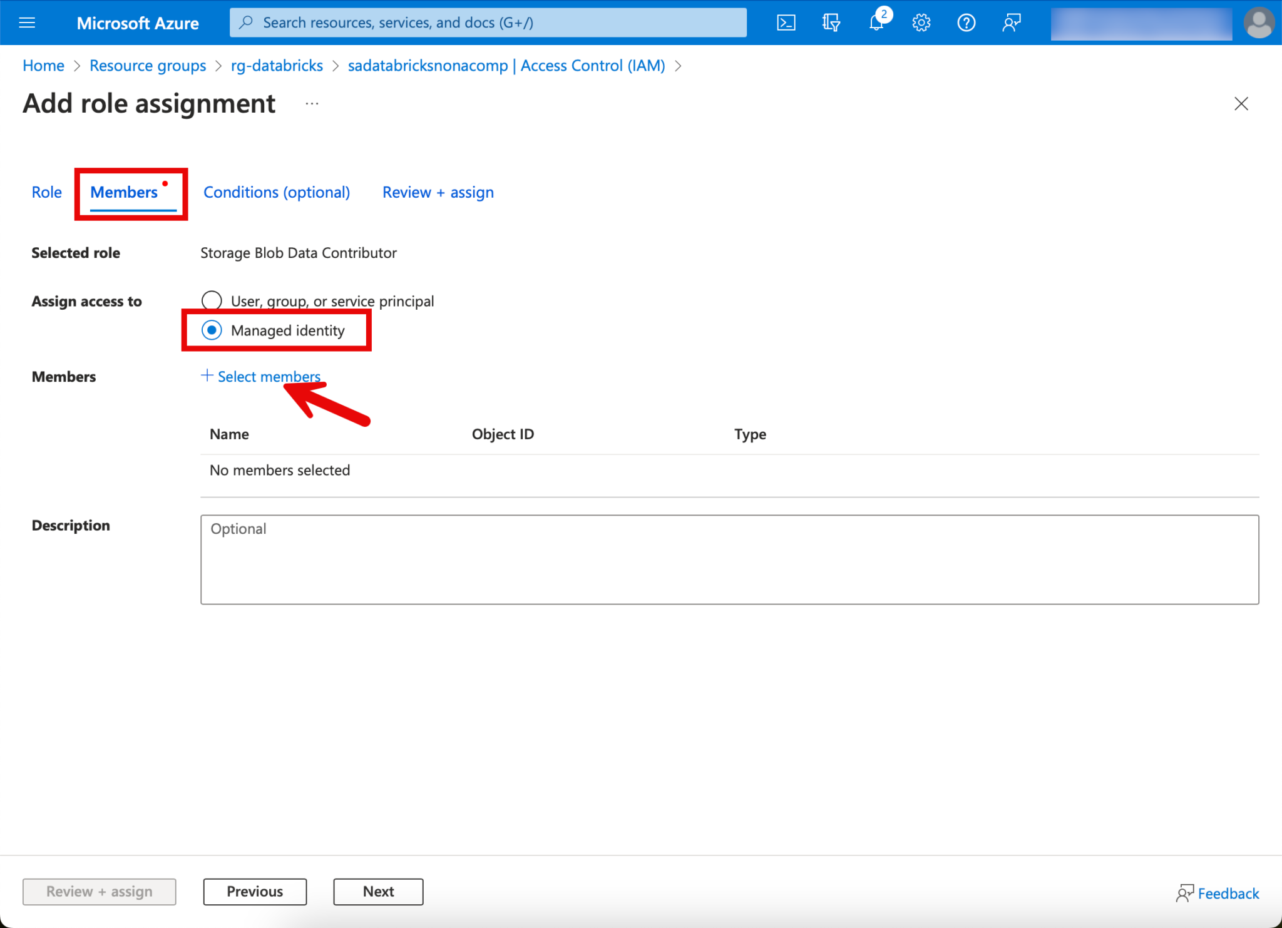Open the hamburger portal menu
The width and height of the screenshot is (1282, 928).
click(x=27, y=23)
